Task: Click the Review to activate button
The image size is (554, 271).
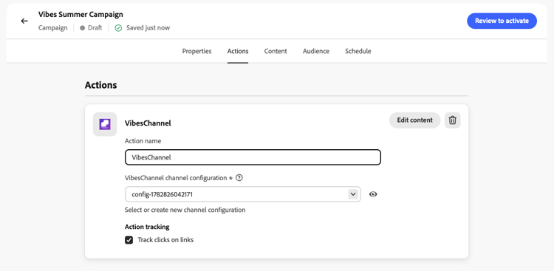Action: tap(502, 21)
